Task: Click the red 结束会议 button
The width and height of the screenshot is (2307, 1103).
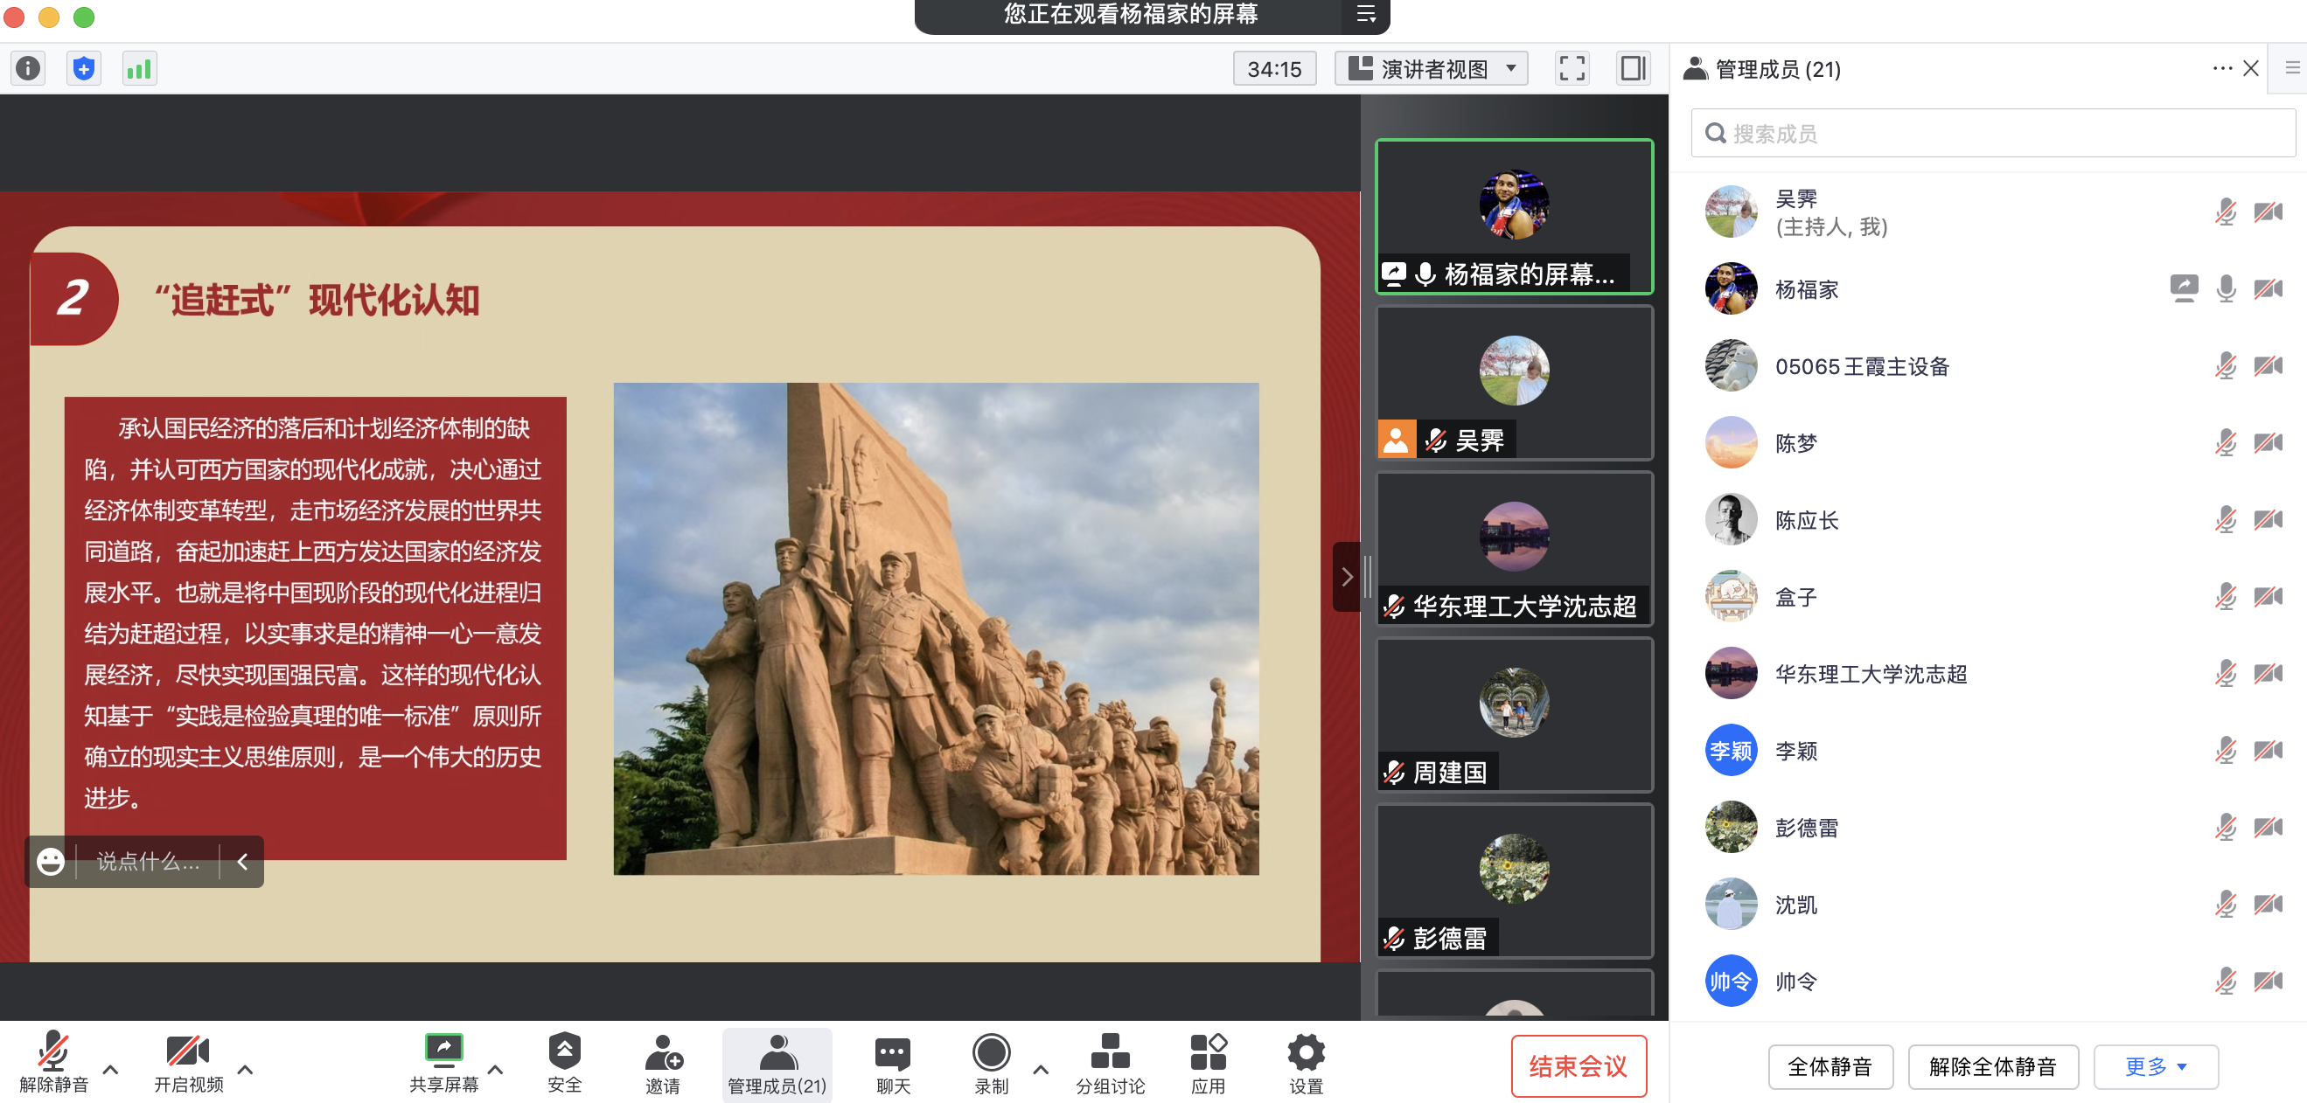Action: click(x=1578, y=1065)
